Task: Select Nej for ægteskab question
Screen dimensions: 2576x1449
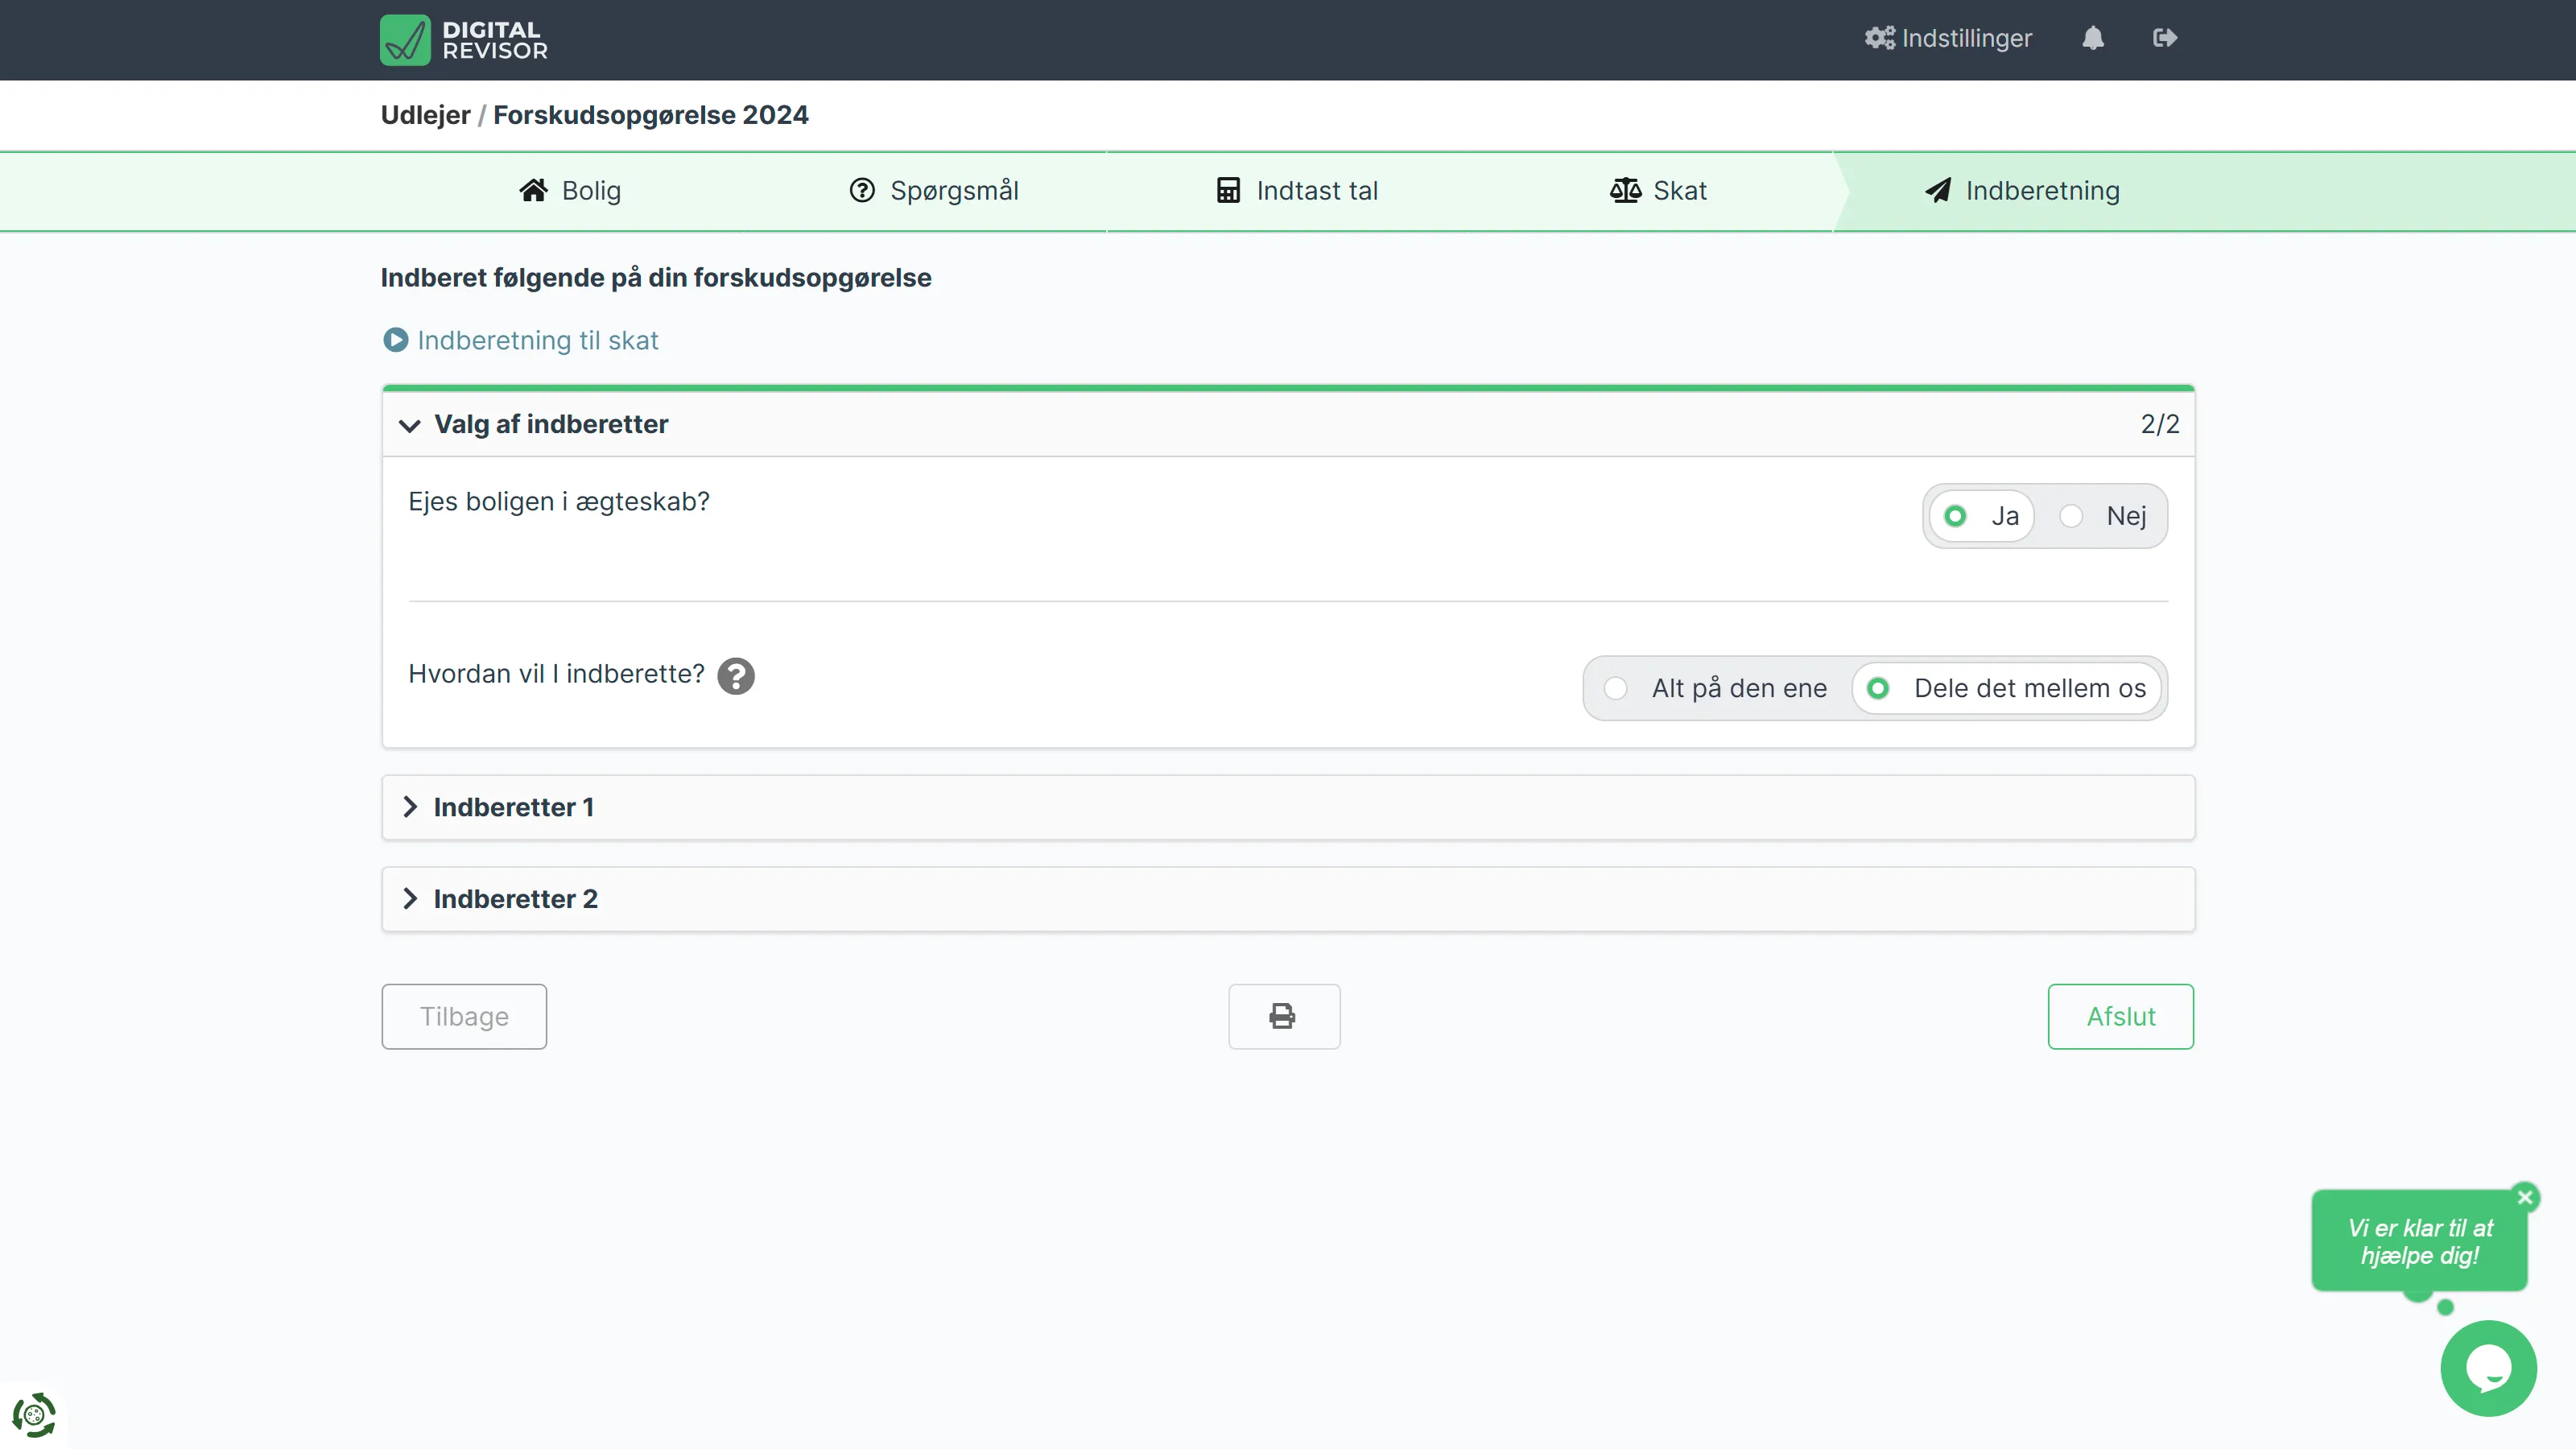Action: (x=2102, y=516)
